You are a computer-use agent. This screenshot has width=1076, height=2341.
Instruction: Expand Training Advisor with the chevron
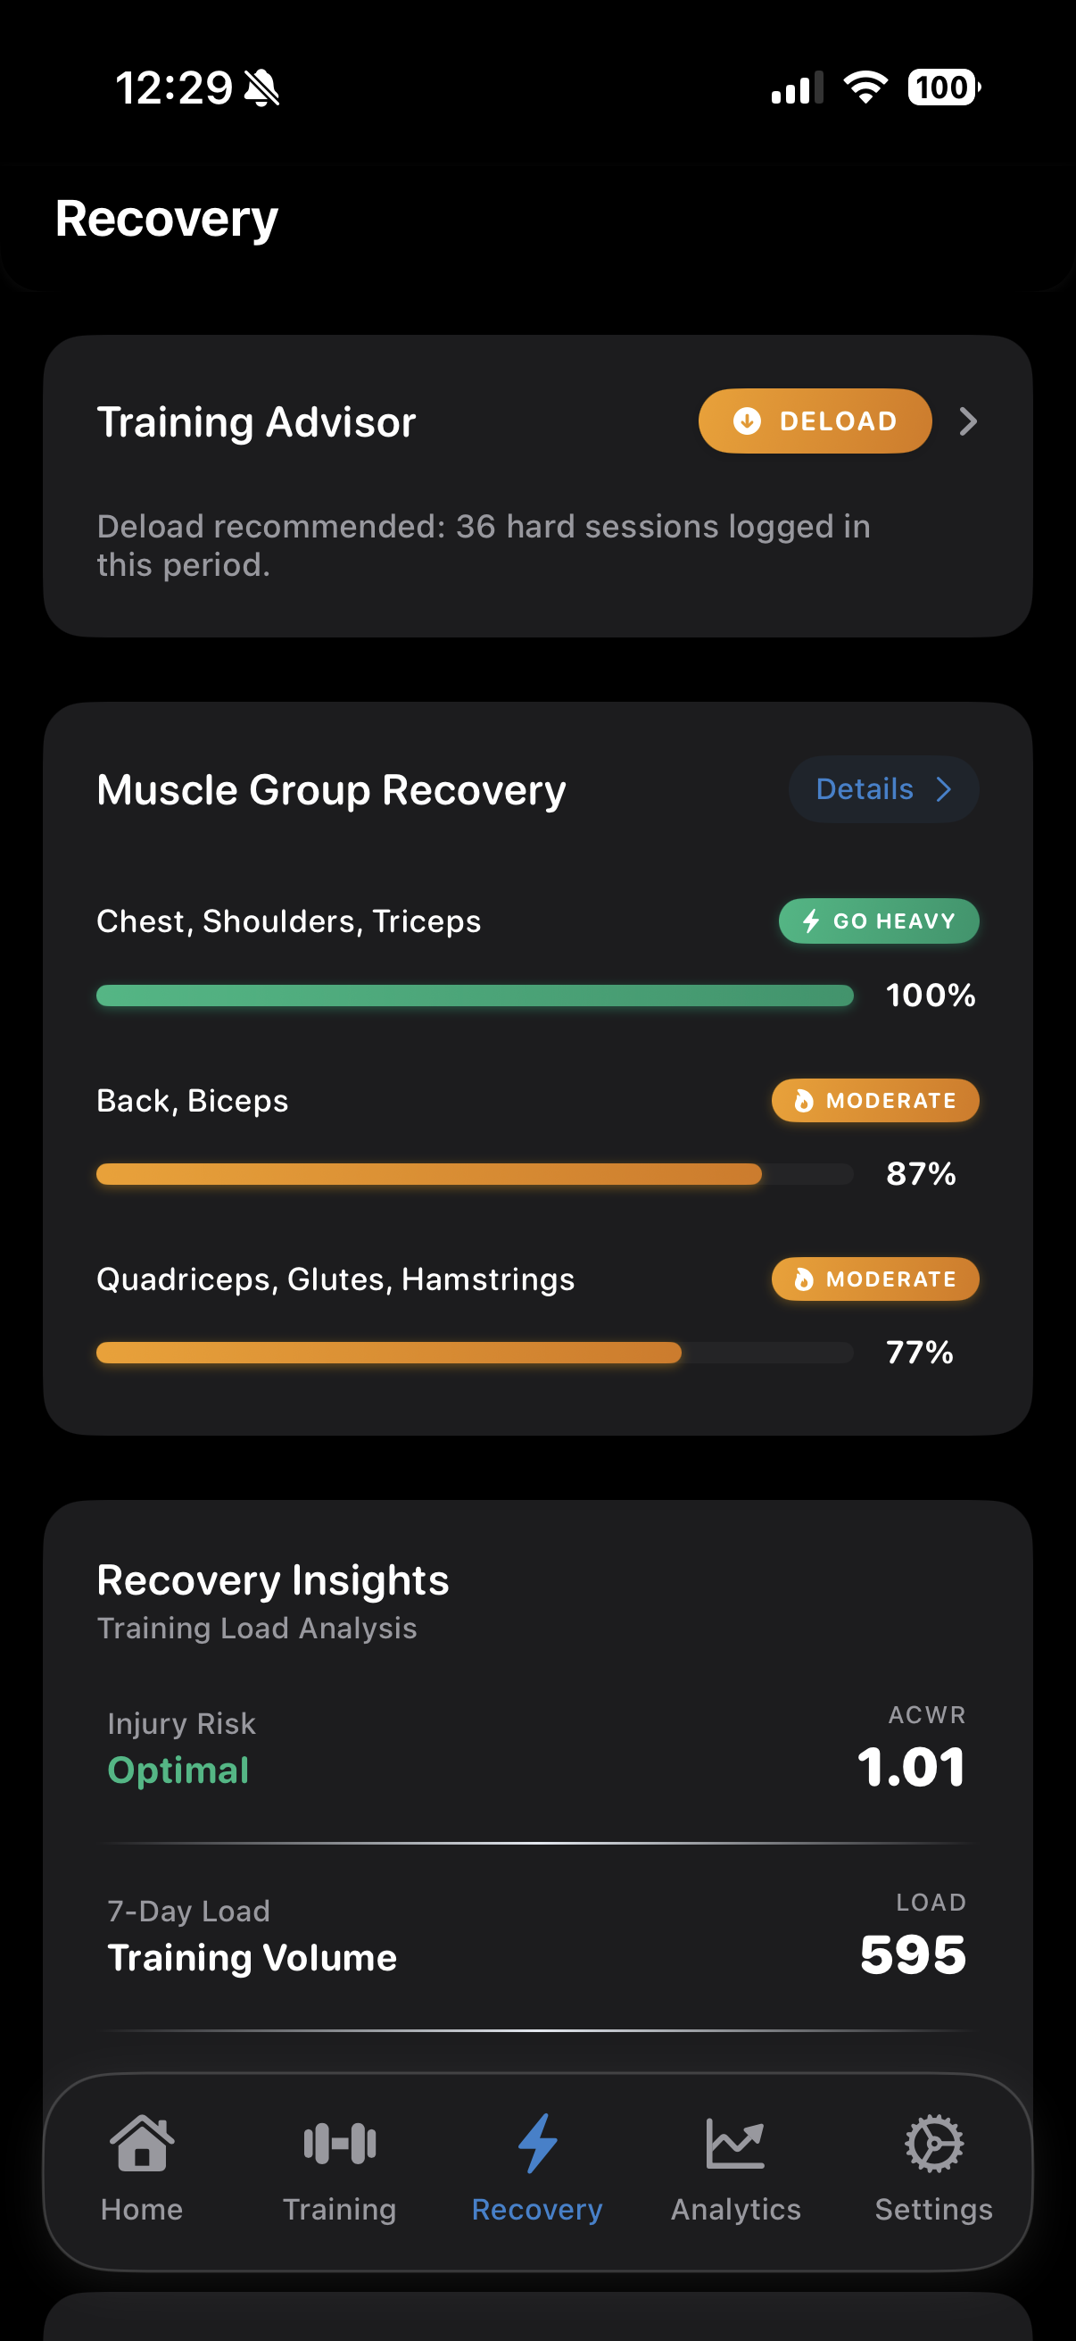click(x=968, y=421)
